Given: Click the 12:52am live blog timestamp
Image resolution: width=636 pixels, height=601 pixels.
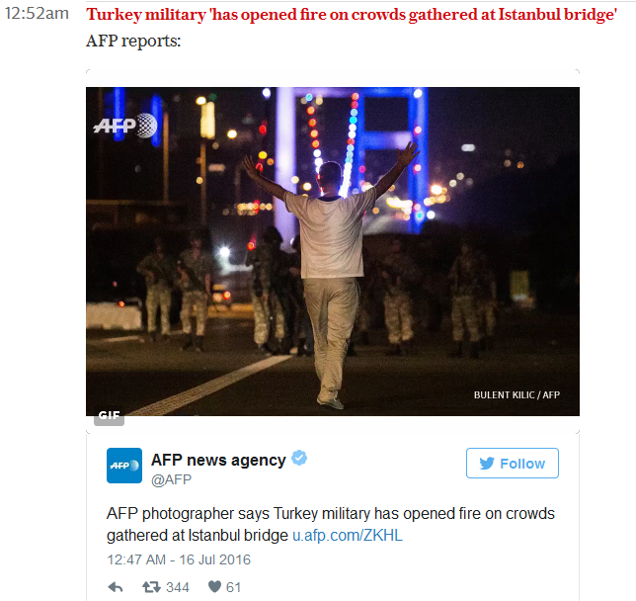Looking at the screenshot, I should pyautogui.click(x=37, y=14).
